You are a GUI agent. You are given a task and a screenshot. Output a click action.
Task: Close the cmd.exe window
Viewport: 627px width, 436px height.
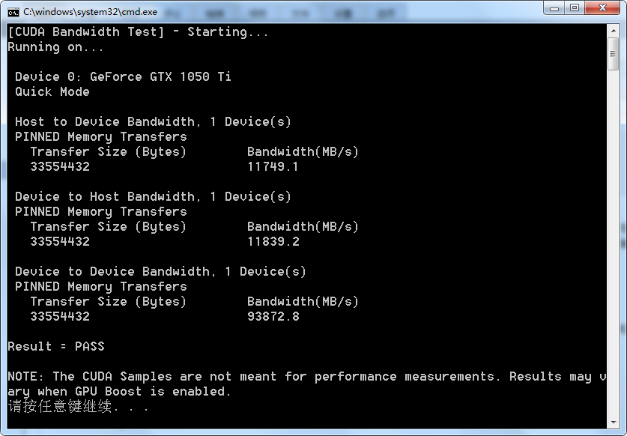602,8
